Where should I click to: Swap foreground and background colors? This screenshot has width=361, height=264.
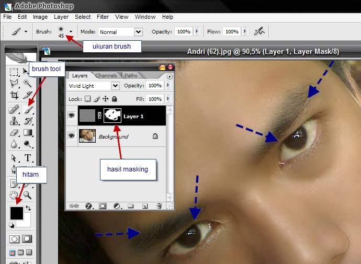point(28,208)
